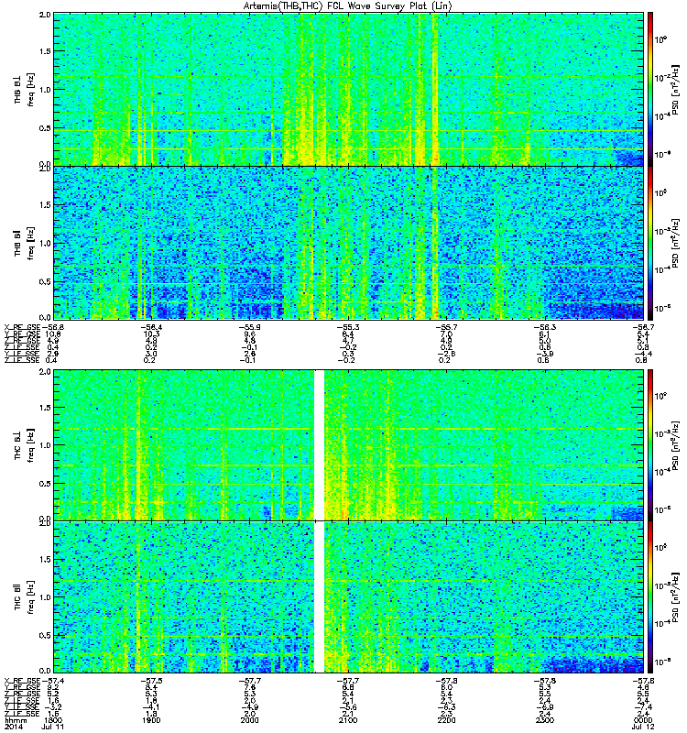Image resolution: width=687 pixels, height=733 pixels.
Task: Click the THB X_RE_GSE value "-55.9"
Action: [249, 327]
